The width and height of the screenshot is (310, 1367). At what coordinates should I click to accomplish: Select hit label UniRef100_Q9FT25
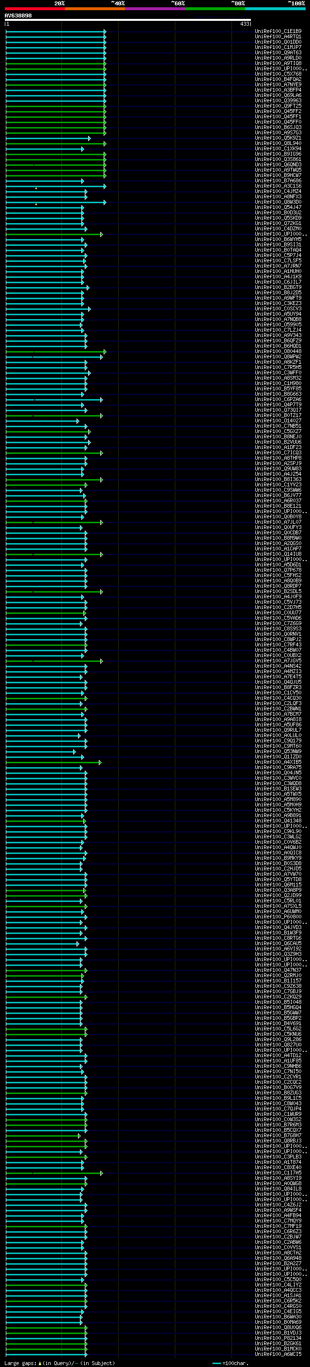[278, 106]
